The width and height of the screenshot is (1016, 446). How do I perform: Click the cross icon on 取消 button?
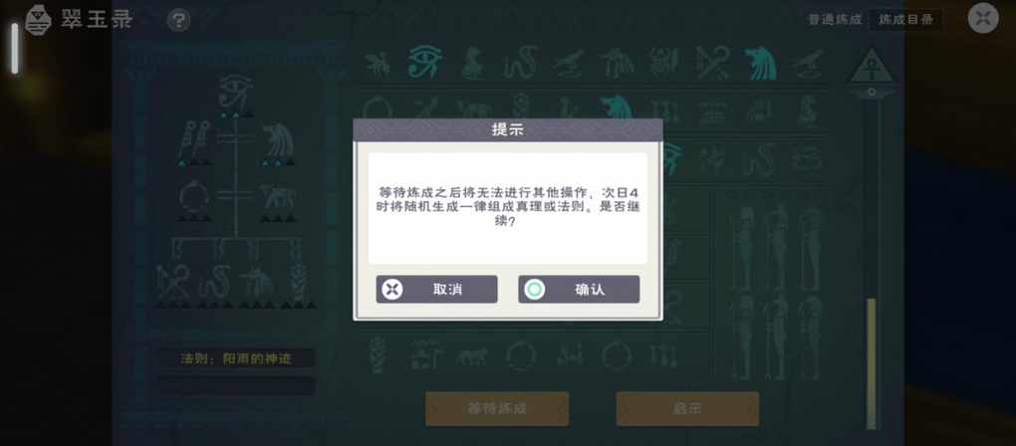392,290
